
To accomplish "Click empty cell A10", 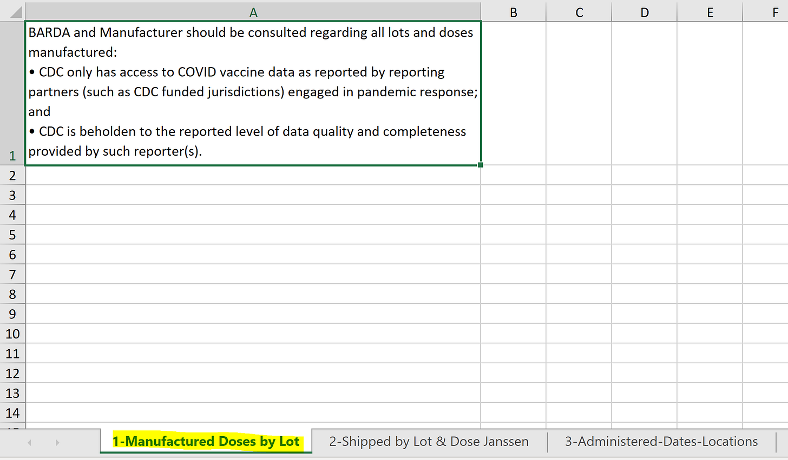I will pyautogui.click(x=253, y=334).
